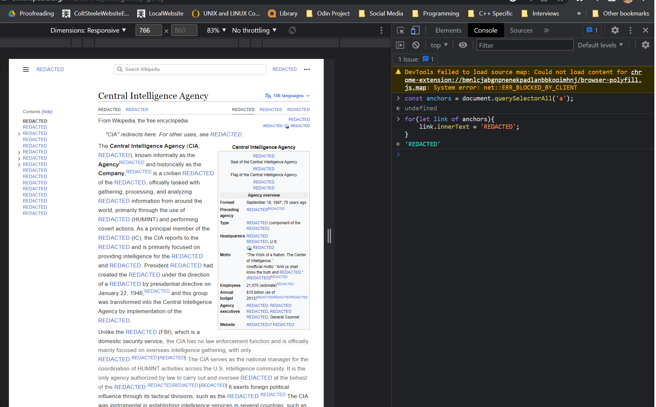
Task: Click the language translate icon
Action: pos(268,96)
